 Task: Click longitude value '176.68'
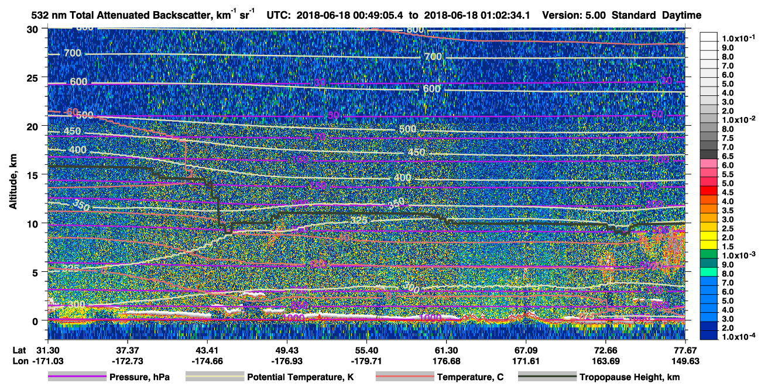446,361
